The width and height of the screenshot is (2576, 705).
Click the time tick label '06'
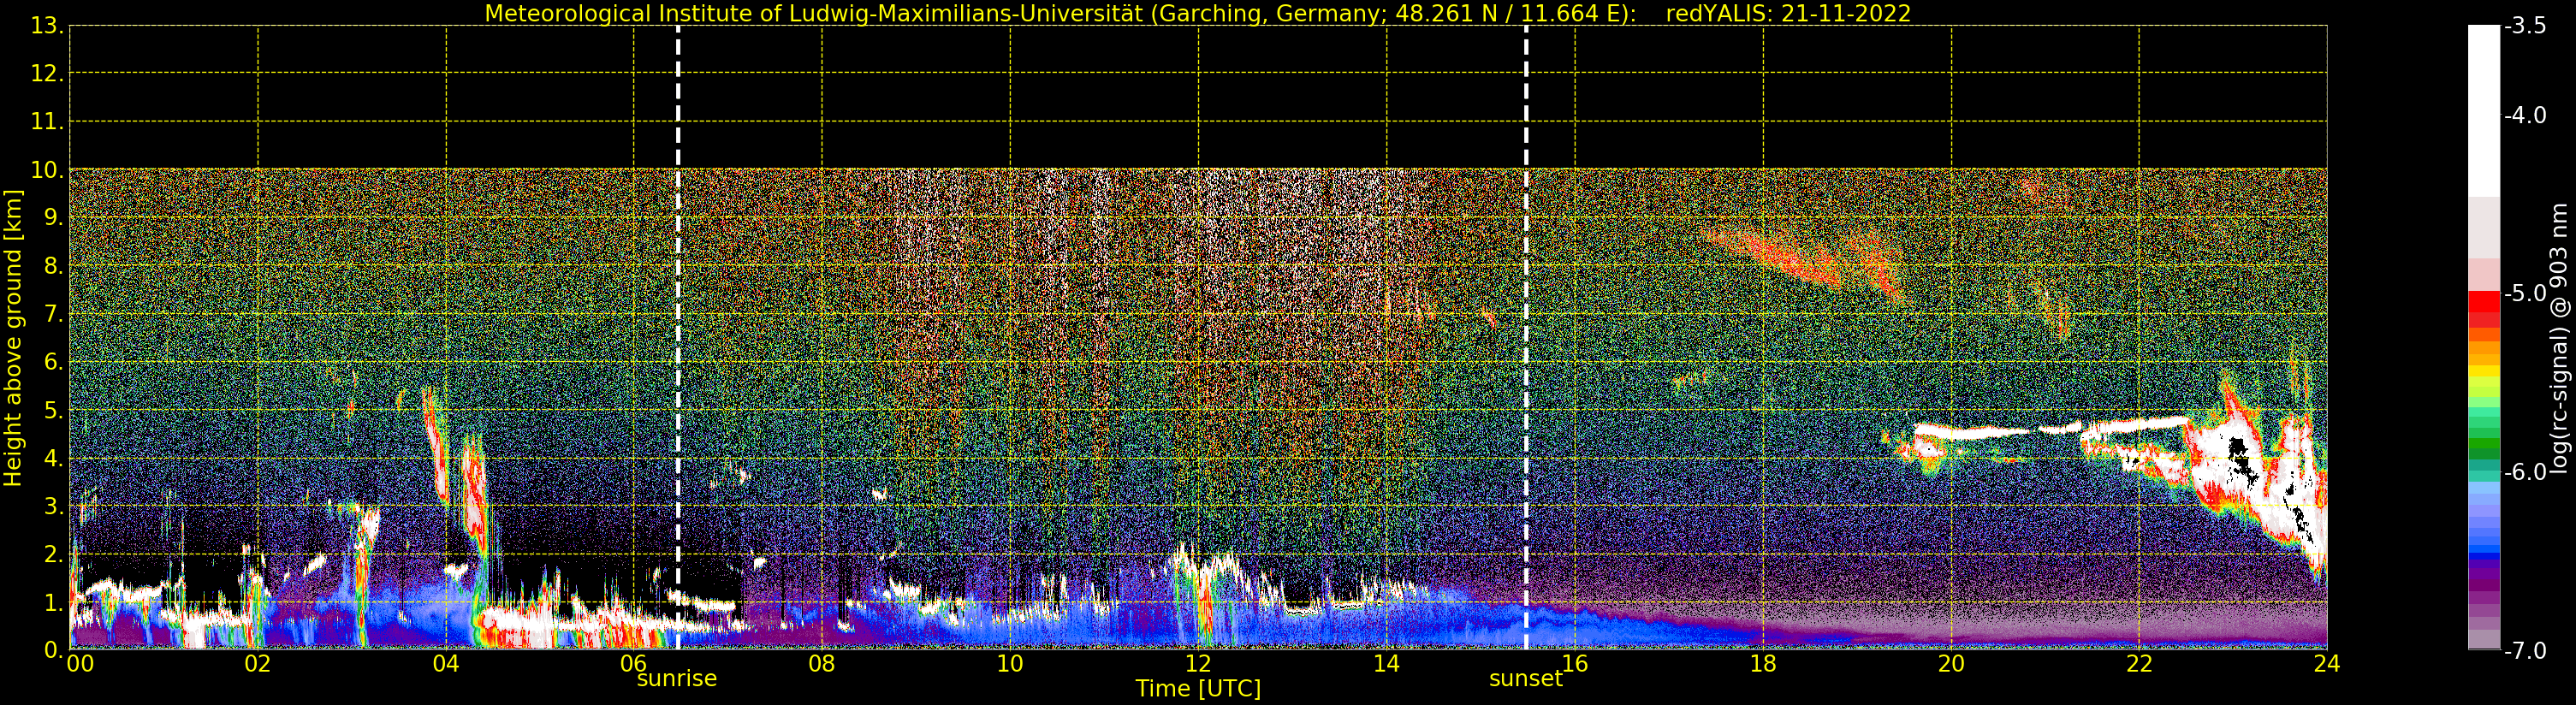634,662
